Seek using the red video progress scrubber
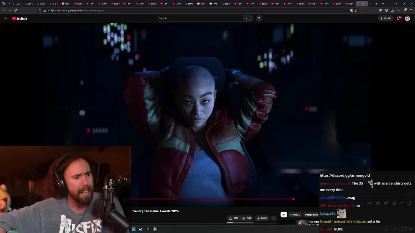 [293, 199]
